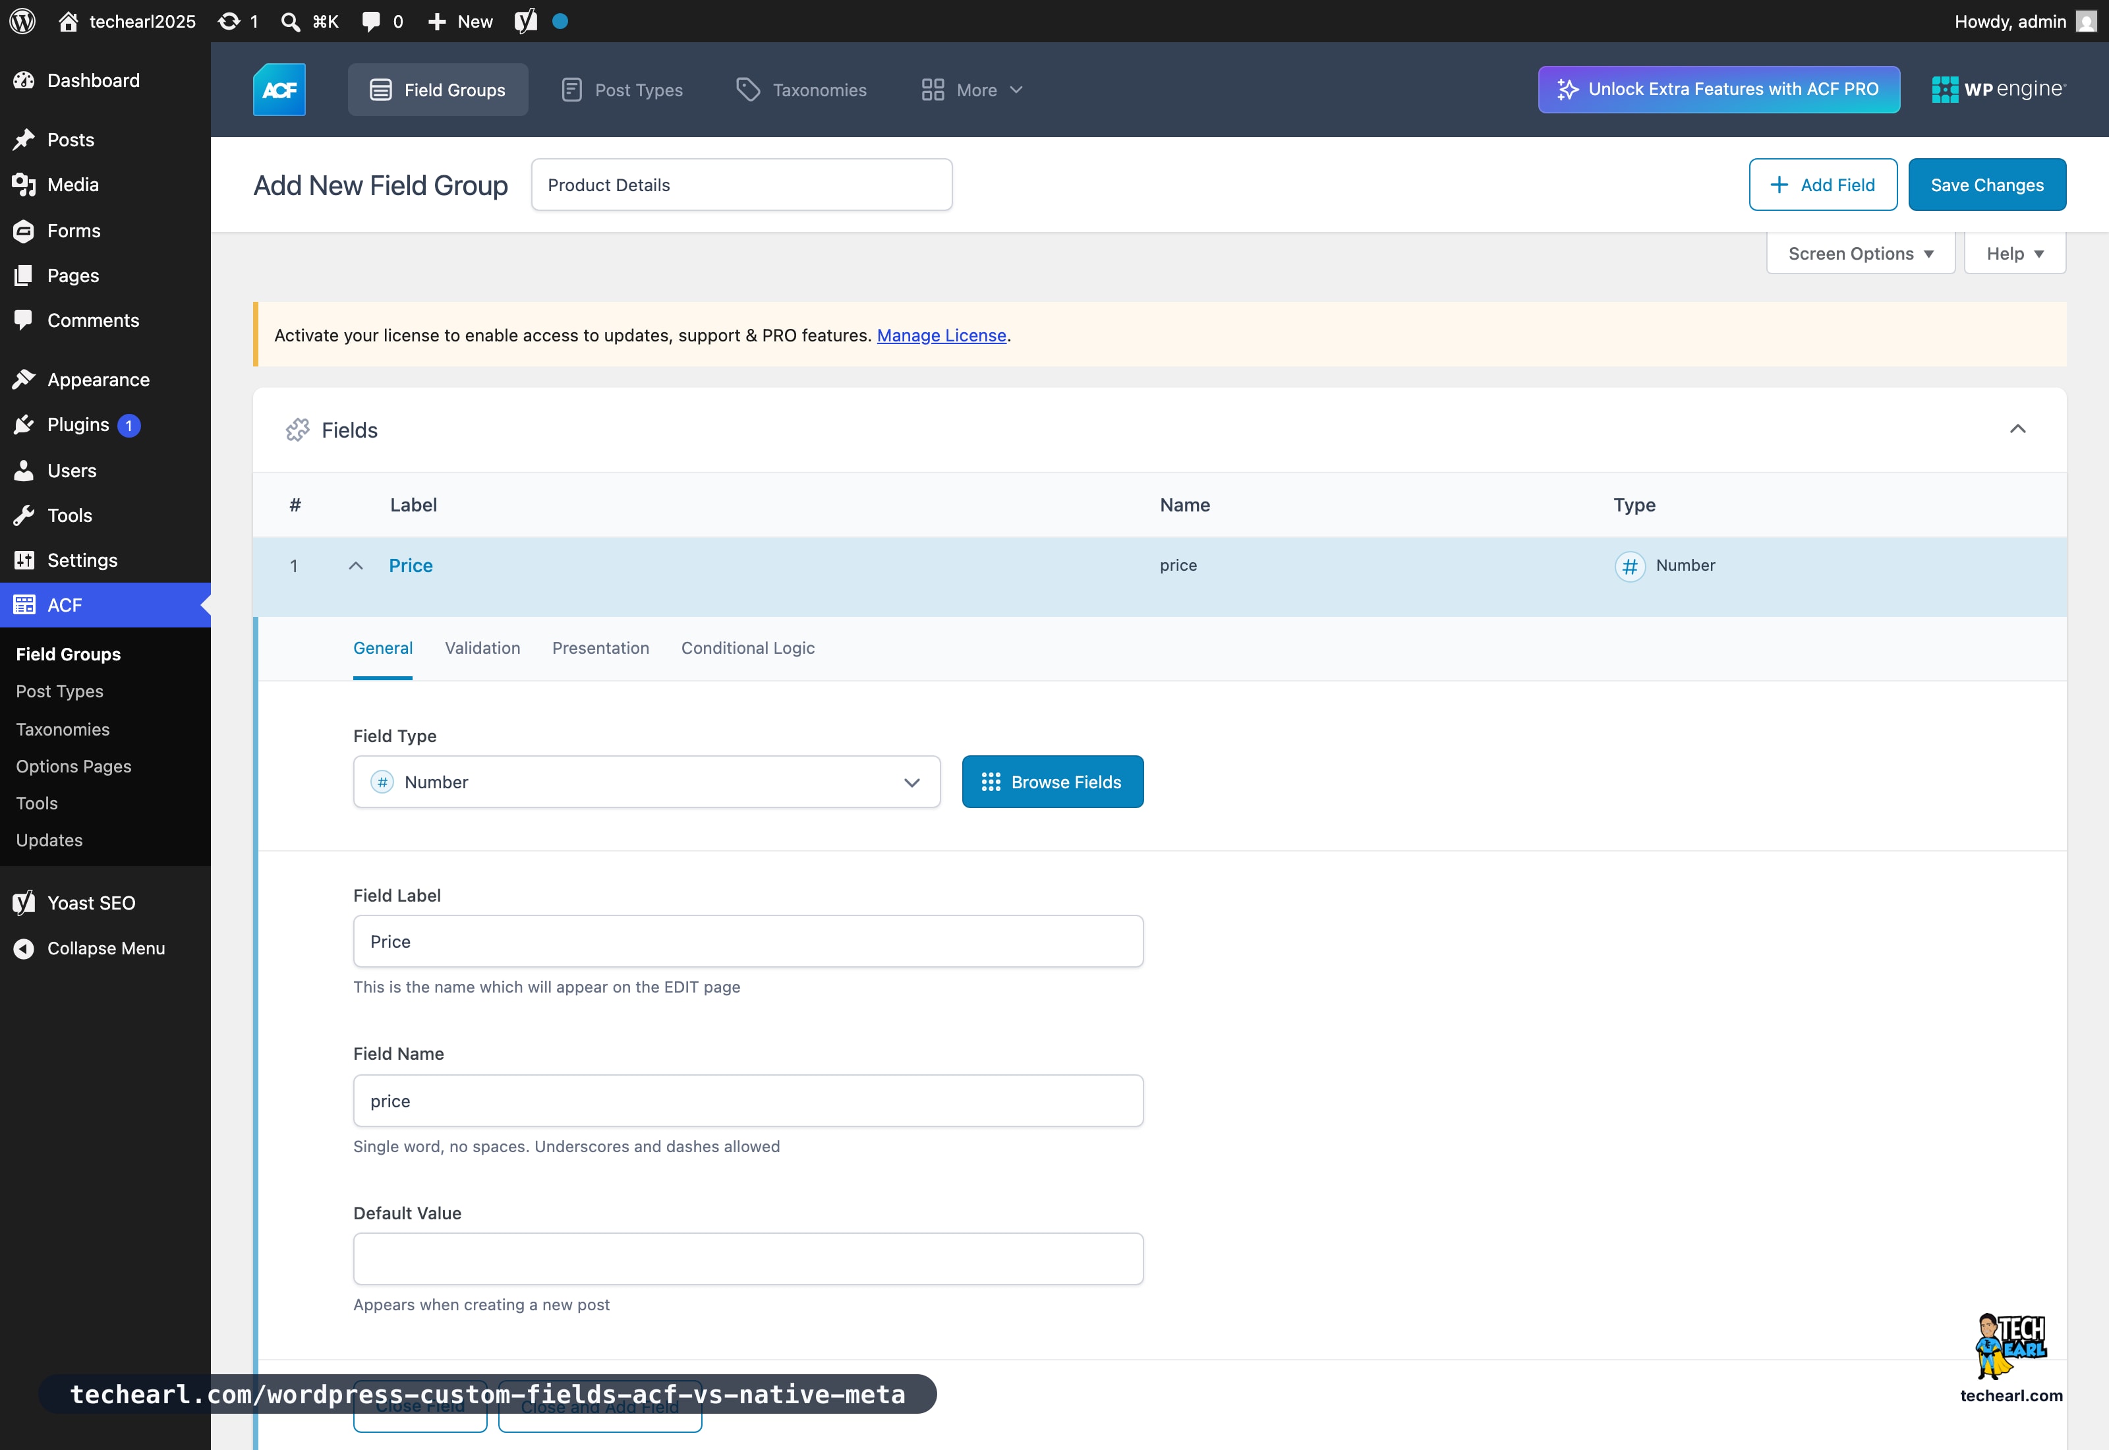Image resolution: width=2109 pixels, height=1450 pixels.
Task: Click the Browse Fields button
Action: (x=1053, y=781)
